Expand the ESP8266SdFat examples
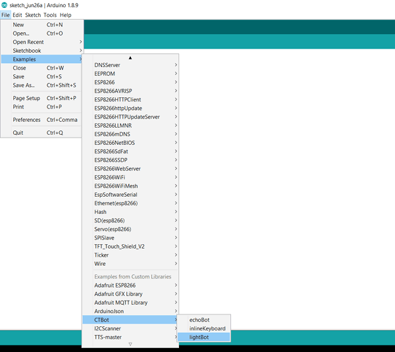This screenshot has height=352, width=395. (130, 151)
